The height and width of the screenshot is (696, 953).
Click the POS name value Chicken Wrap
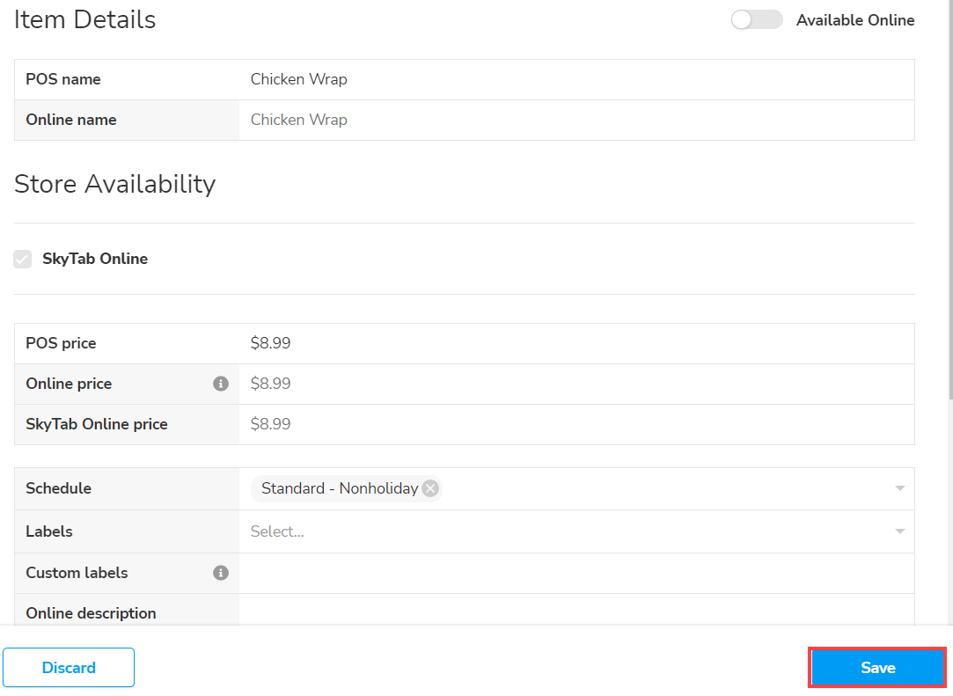pos(299,79)
